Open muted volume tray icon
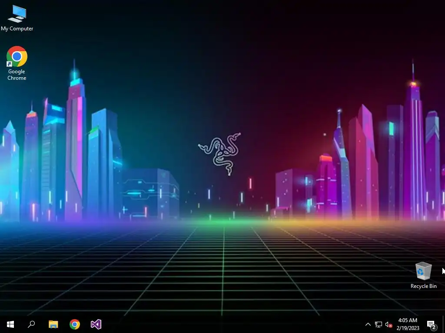445x333 pixels. click(x=389, y=324)
